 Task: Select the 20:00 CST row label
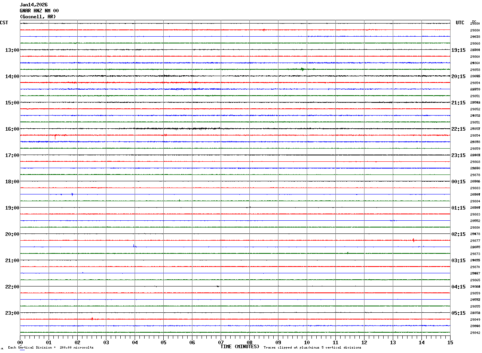(12, 234)
